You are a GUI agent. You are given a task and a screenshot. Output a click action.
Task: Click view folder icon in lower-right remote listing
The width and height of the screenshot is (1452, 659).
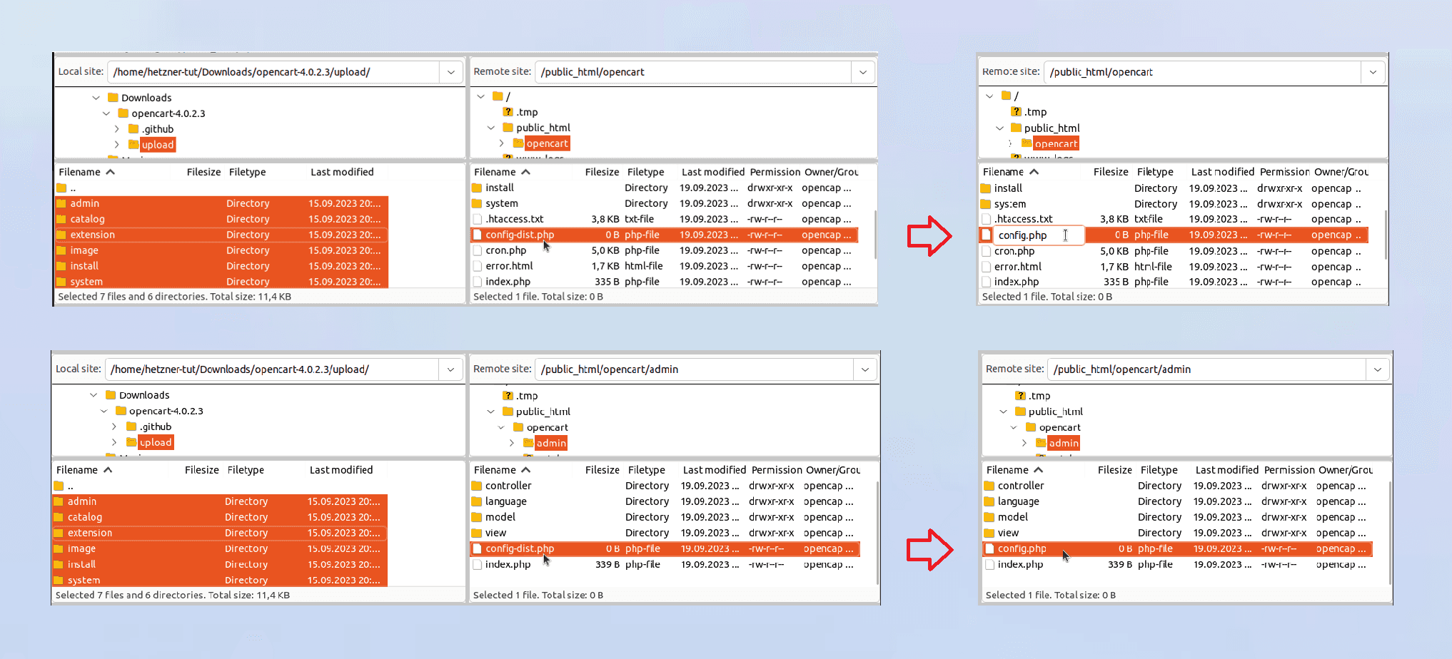989,533
